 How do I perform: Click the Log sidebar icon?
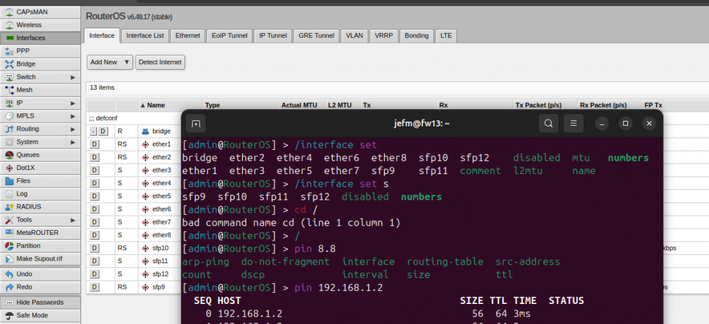(9, 193)
